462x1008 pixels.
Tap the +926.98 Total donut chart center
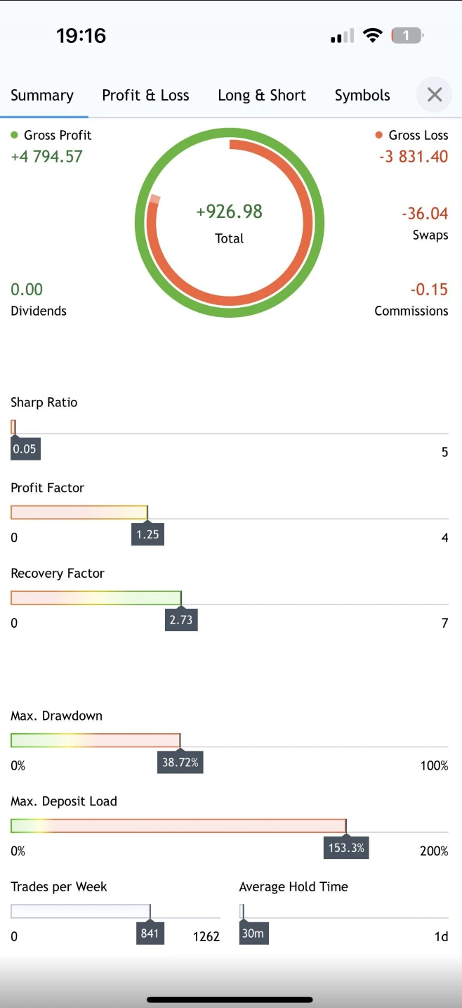(x=230, y=224)
